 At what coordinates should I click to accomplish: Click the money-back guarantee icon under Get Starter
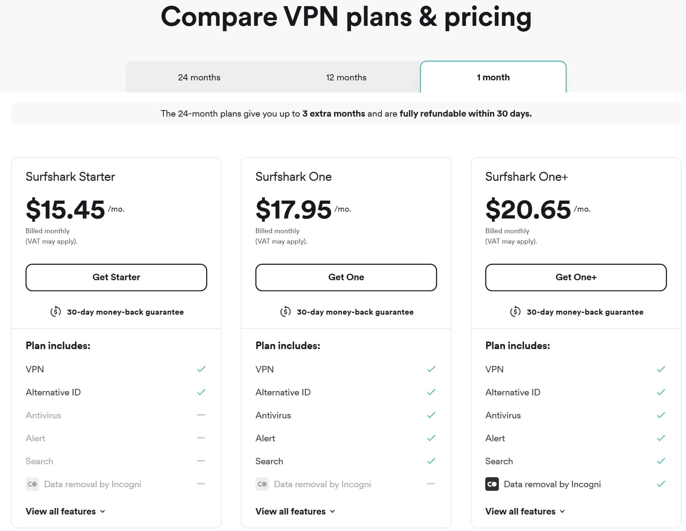(55, 312)
